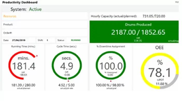This screenshot has height=101, width=182.
Task: Click the 100.0 % gauge value
Action: tap(111, 66)
